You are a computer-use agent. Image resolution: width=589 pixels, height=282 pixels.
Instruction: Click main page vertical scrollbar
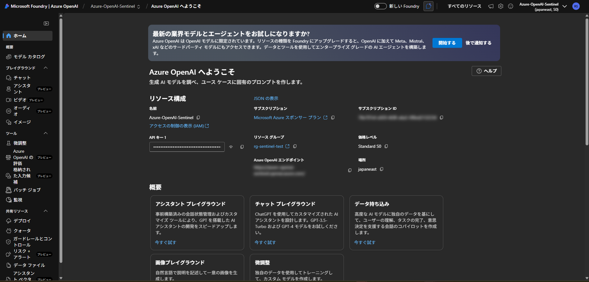[x=587, y=82]
